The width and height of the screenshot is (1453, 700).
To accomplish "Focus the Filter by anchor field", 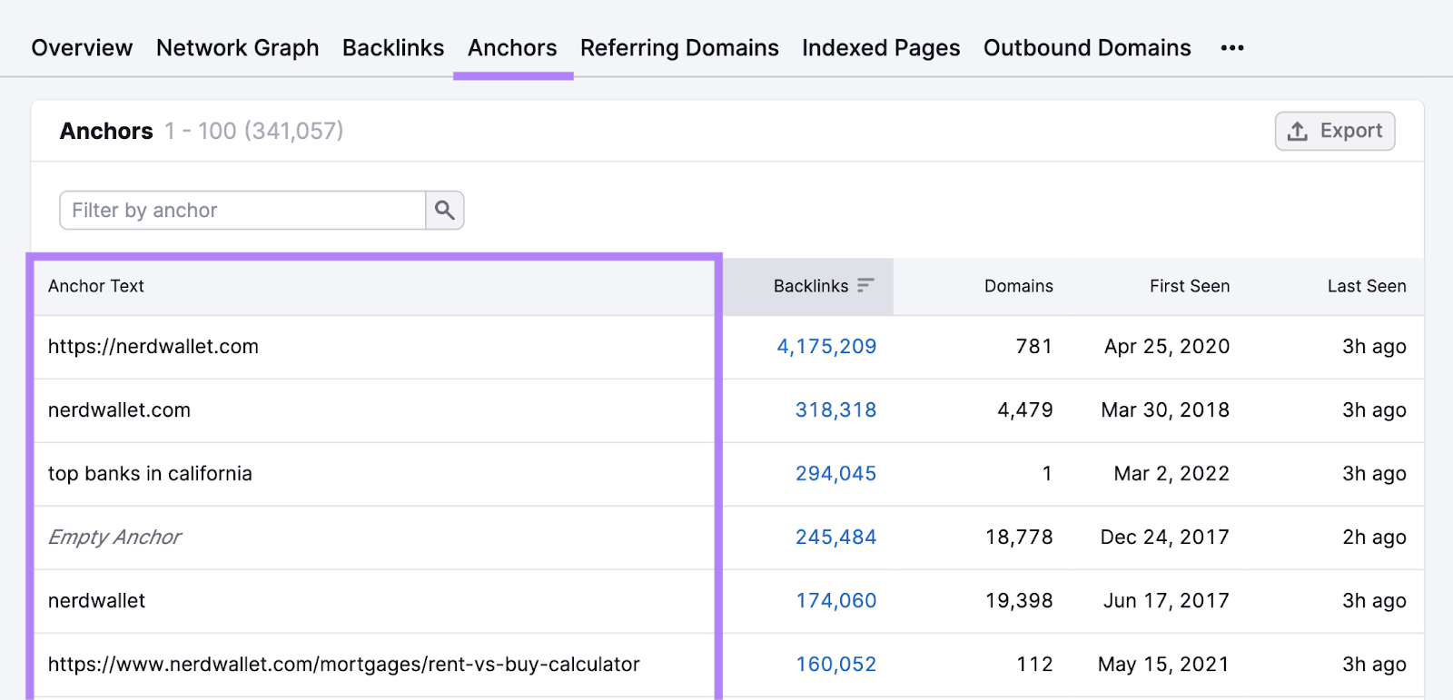I will pyautogui.click(x=242, y=210).
